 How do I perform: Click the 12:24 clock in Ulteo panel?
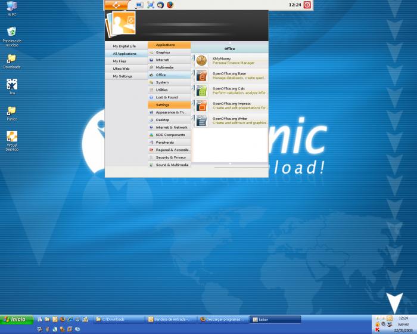295,5
